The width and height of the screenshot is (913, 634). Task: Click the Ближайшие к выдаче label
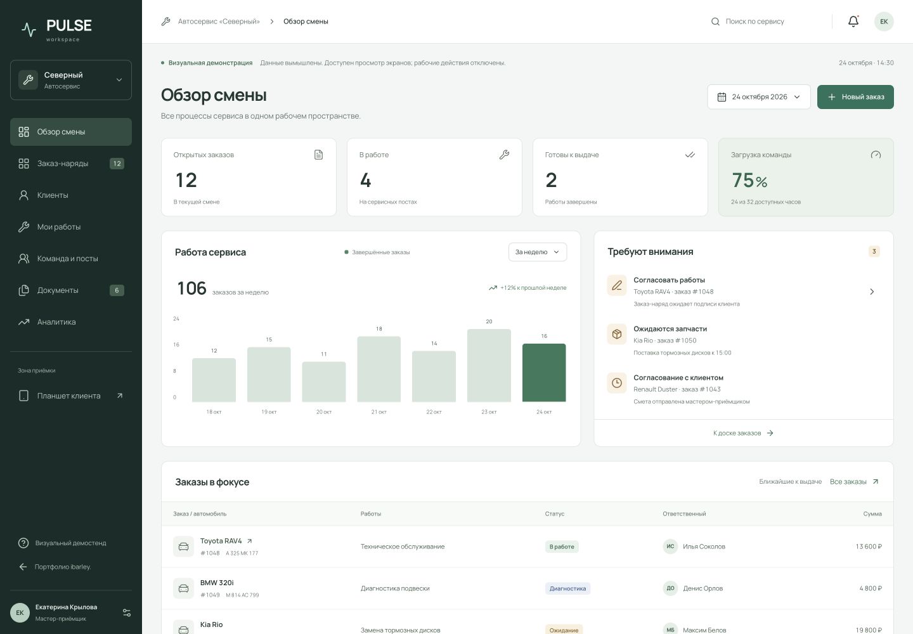790,482
